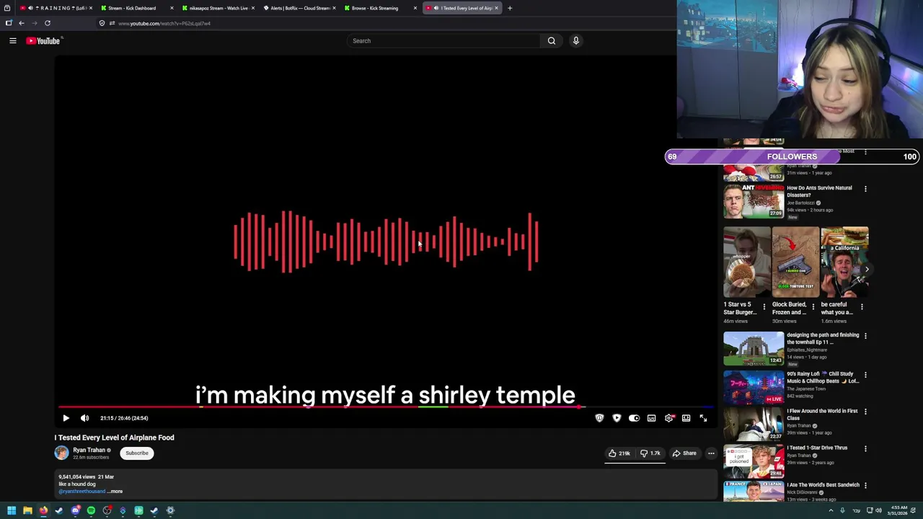Open How Do Ants Survive video thumbnail
923x519 pixels.
click(x=754, y=201)
